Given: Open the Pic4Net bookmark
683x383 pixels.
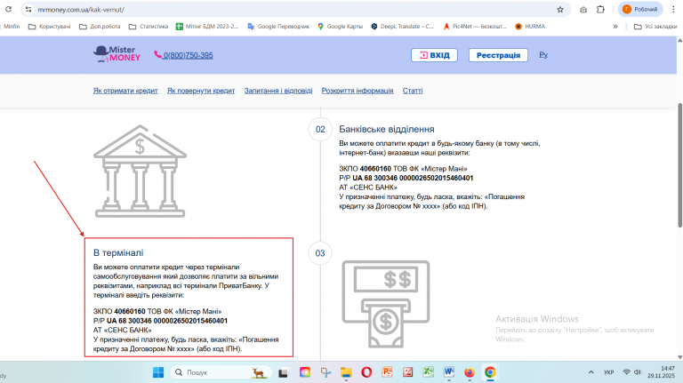Looking at the screenshot, I should (x=474, y=27).
